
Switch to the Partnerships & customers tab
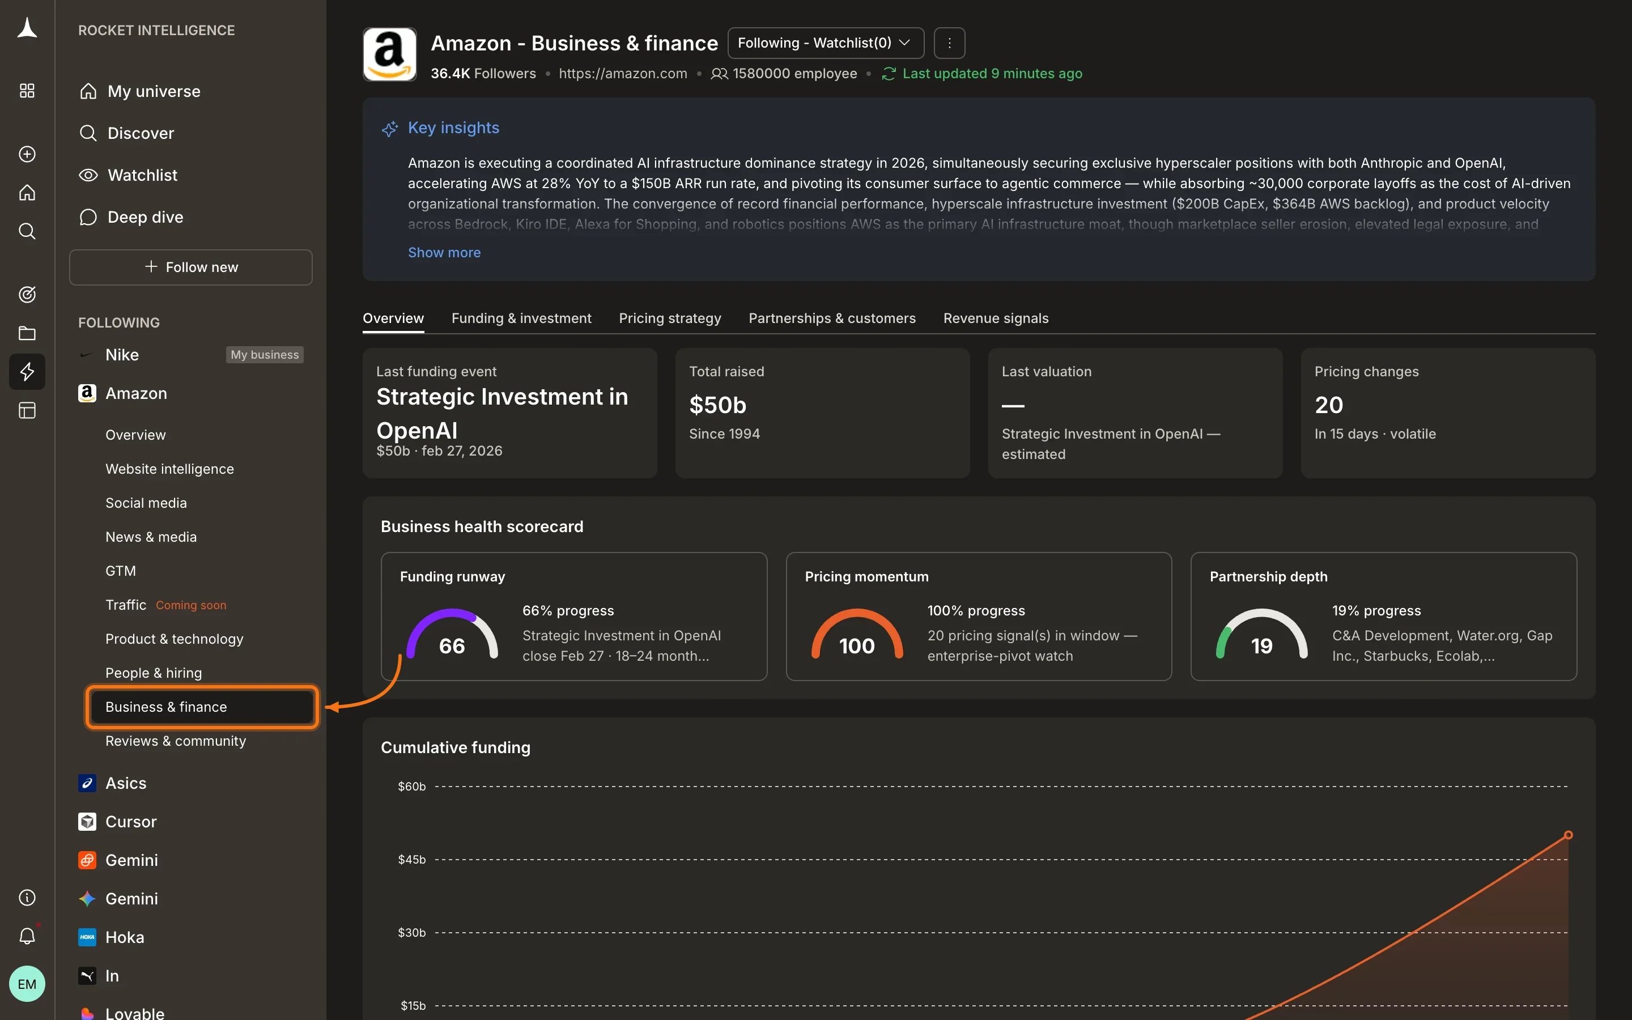pyautogui.click(x=832, y=318)
